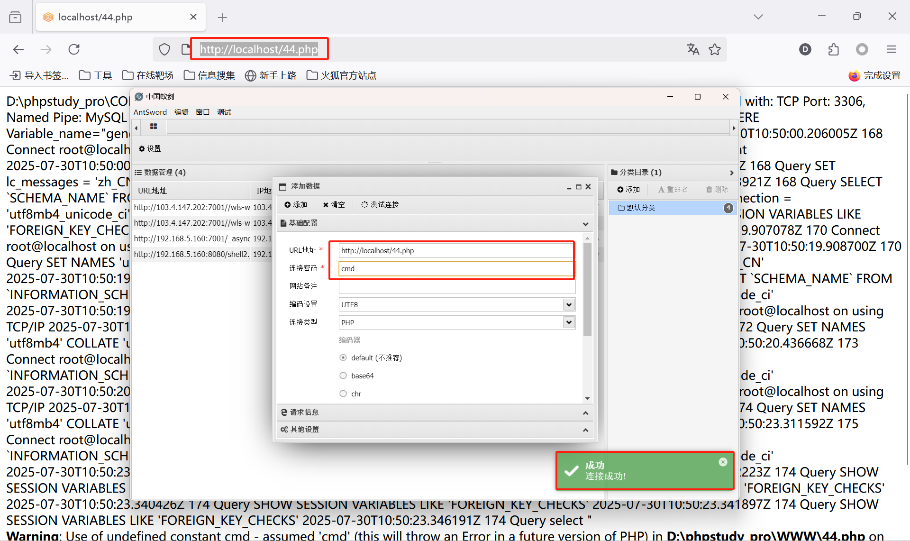Viewport: 910px width, 541px height.
Task: Click the shield tracking protection icon
Action: pos(164,49)
